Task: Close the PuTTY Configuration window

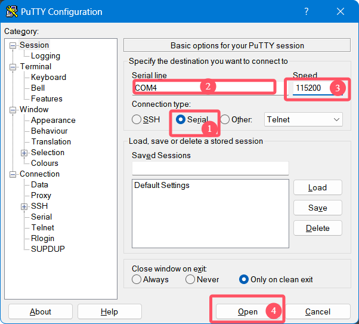Action: coord(341,11)
